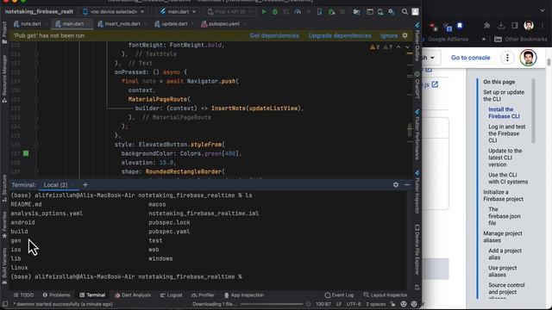The height and width of the screenshot is (310, 552).
Task: Open the Problems tool tab
Action: 56,295
